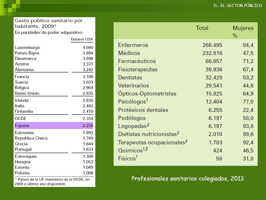The width and height of the screenshot is (266, 200).
Task: Select the 'Finlandia' row label
Action: click(x=24, y=111)
